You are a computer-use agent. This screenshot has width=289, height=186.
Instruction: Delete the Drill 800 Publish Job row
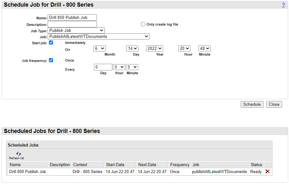(x=268, y=171)
